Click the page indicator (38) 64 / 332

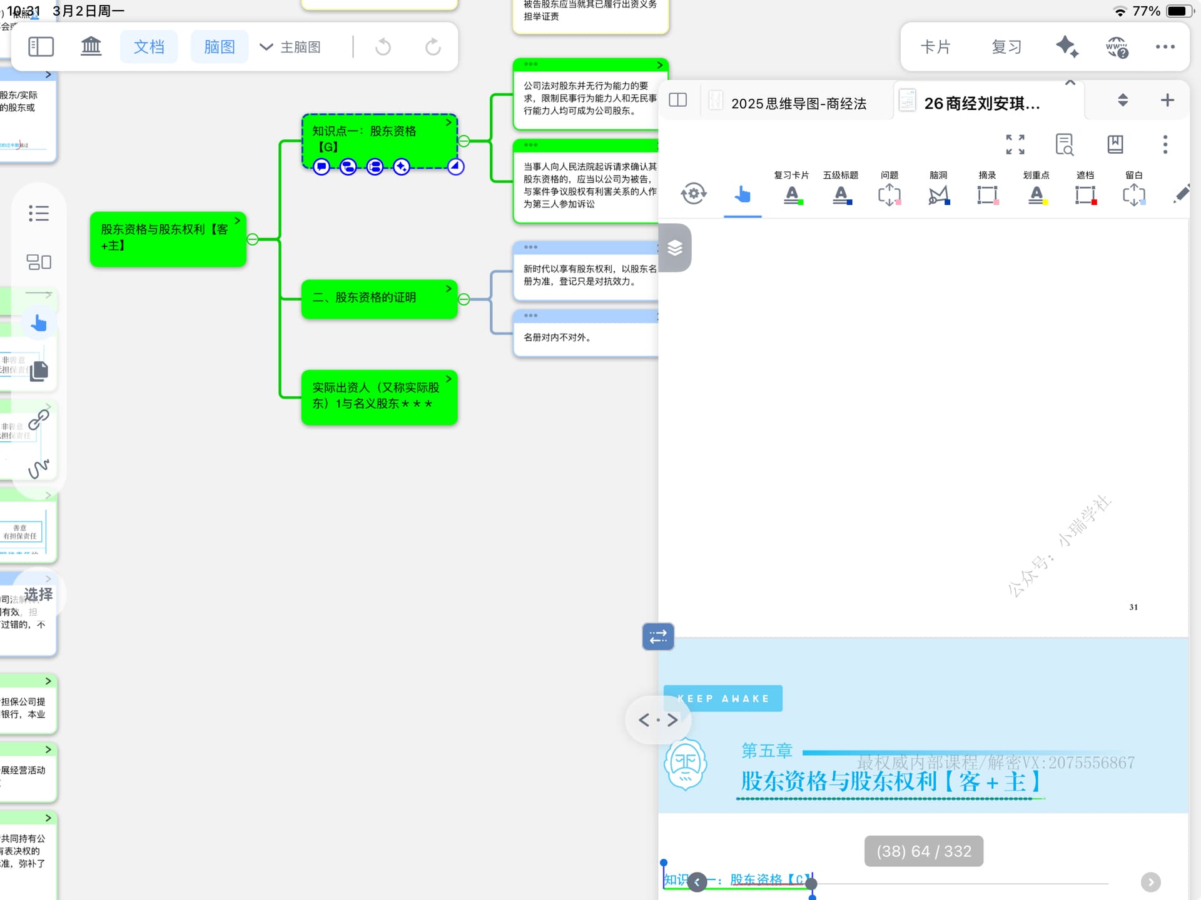[923, 851]
